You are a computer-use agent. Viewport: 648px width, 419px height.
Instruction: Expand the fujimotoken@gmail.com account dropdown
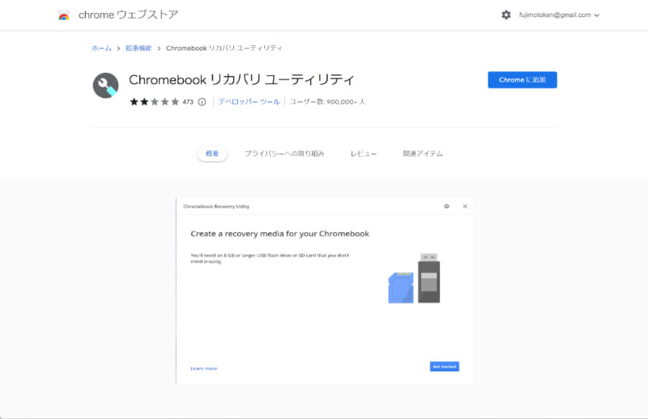click(559, 15)
